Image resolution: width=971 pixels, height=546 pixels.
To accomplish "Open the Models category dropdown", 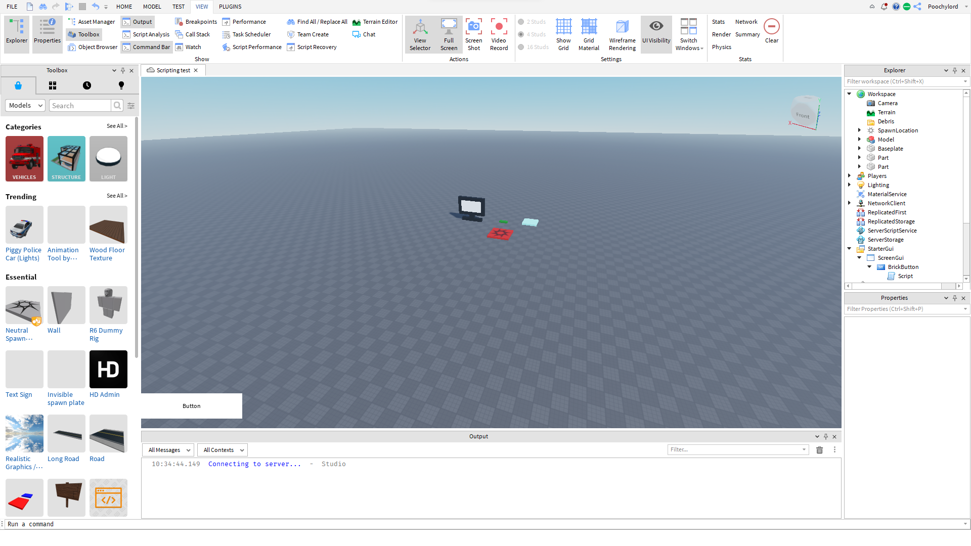I will [25, 105].
